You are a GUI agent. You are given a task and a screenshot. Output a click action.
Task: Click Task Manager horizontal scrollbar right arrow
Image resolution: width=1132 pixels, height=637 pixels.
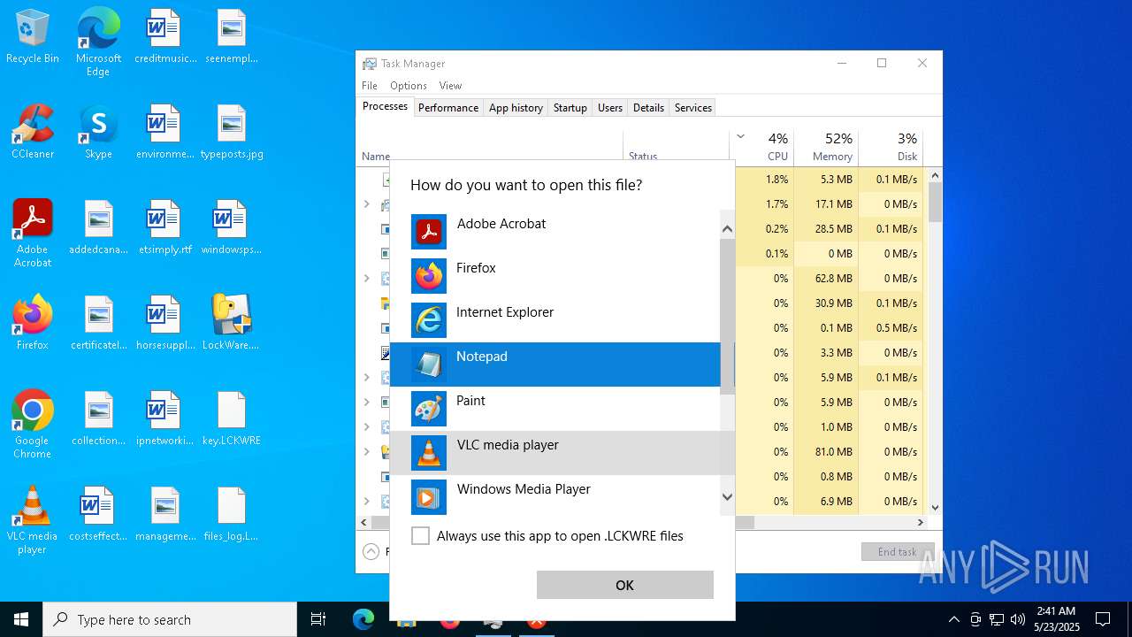[921, 523]
